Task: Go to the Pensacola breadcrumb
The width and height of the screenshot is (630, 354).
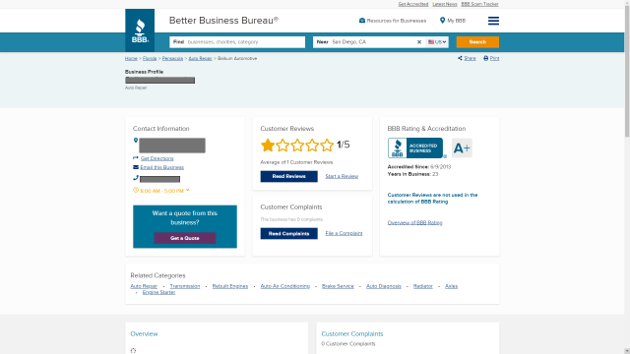Action: click(x=172, y=59)
